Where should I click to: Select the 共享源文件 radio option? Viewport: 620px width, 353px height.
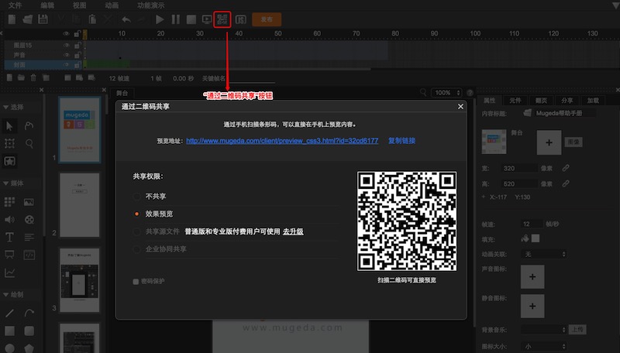[x=136, y=231]
